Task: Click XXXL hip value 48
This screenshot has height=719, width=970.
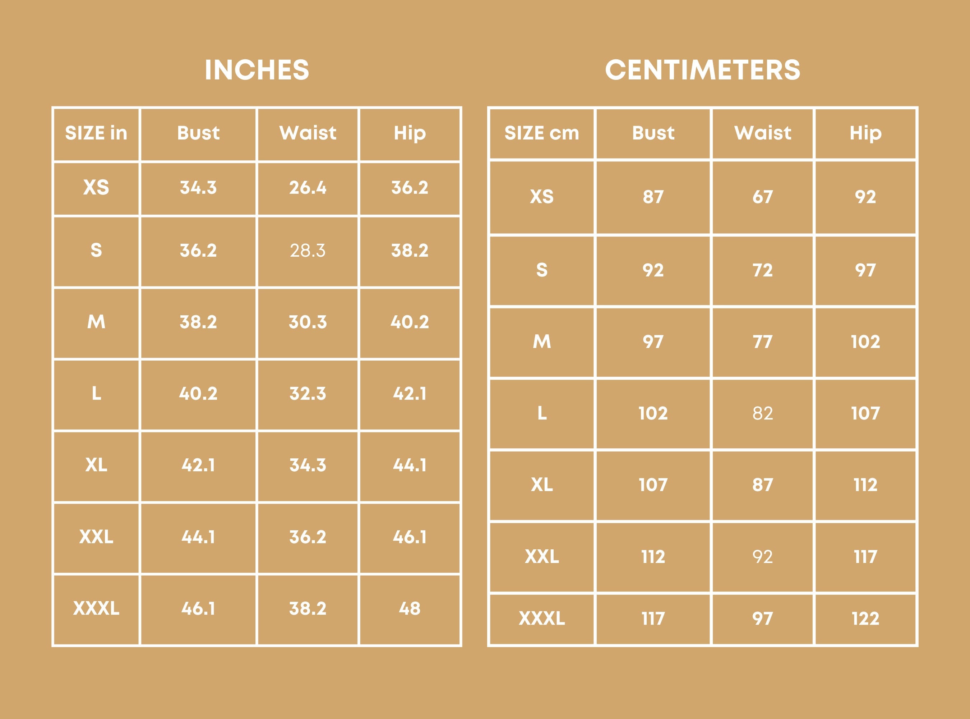Action: [410, 608]
